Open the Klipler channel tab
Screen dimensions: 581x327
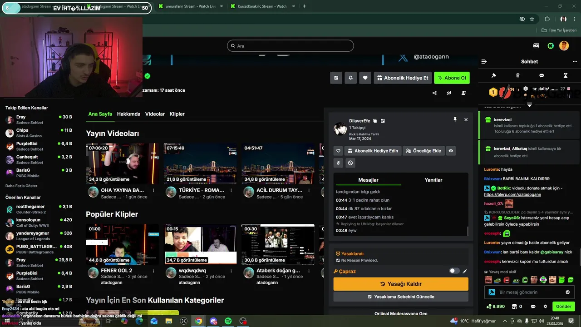pos(177,114)
